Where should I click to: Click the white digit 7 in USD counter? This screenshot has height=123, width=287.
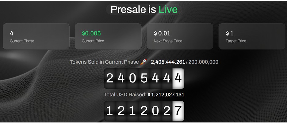pyautogui.click(x=178, y=111)
